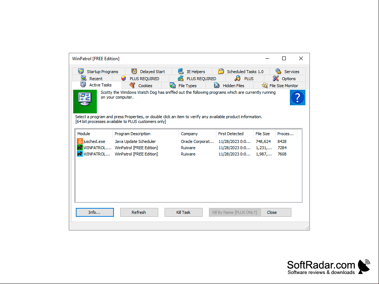Open the Startup Programs tab
The image size is (379, 284).
[x=99, y=72]
